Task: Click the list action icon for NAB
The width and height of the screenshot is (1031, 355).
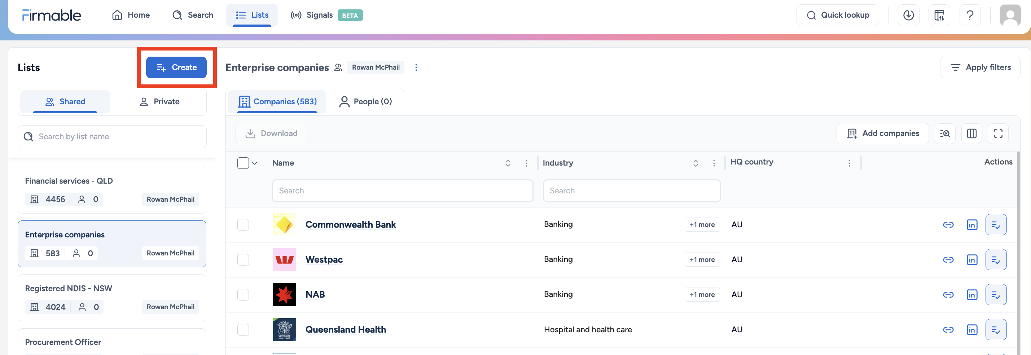Action: pos(996,294)
